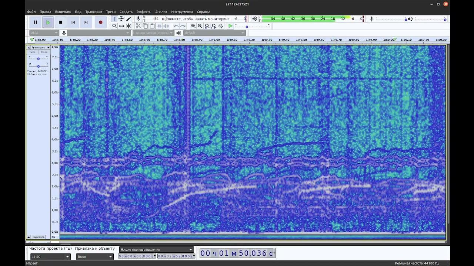Skip to start of the track

[73, 22]
